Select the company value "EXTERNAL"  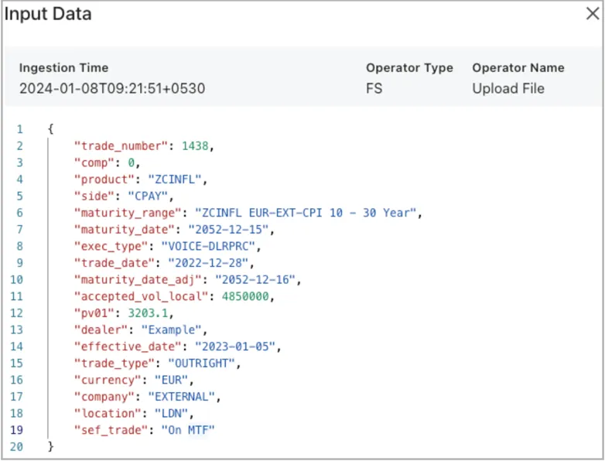tap(181, 397)
